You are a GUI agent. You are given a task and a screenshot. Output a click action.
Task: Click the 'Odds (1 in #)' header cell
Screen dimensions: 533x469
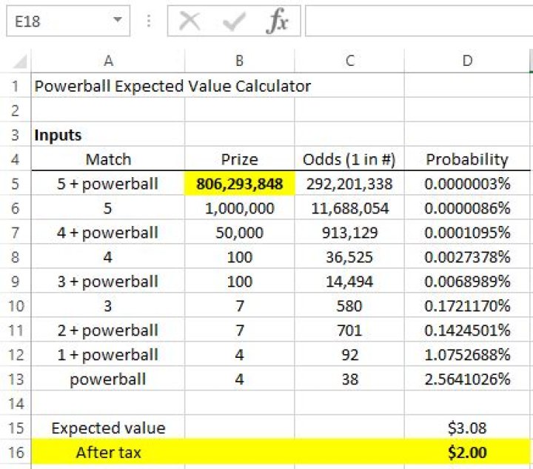[349, 159]
